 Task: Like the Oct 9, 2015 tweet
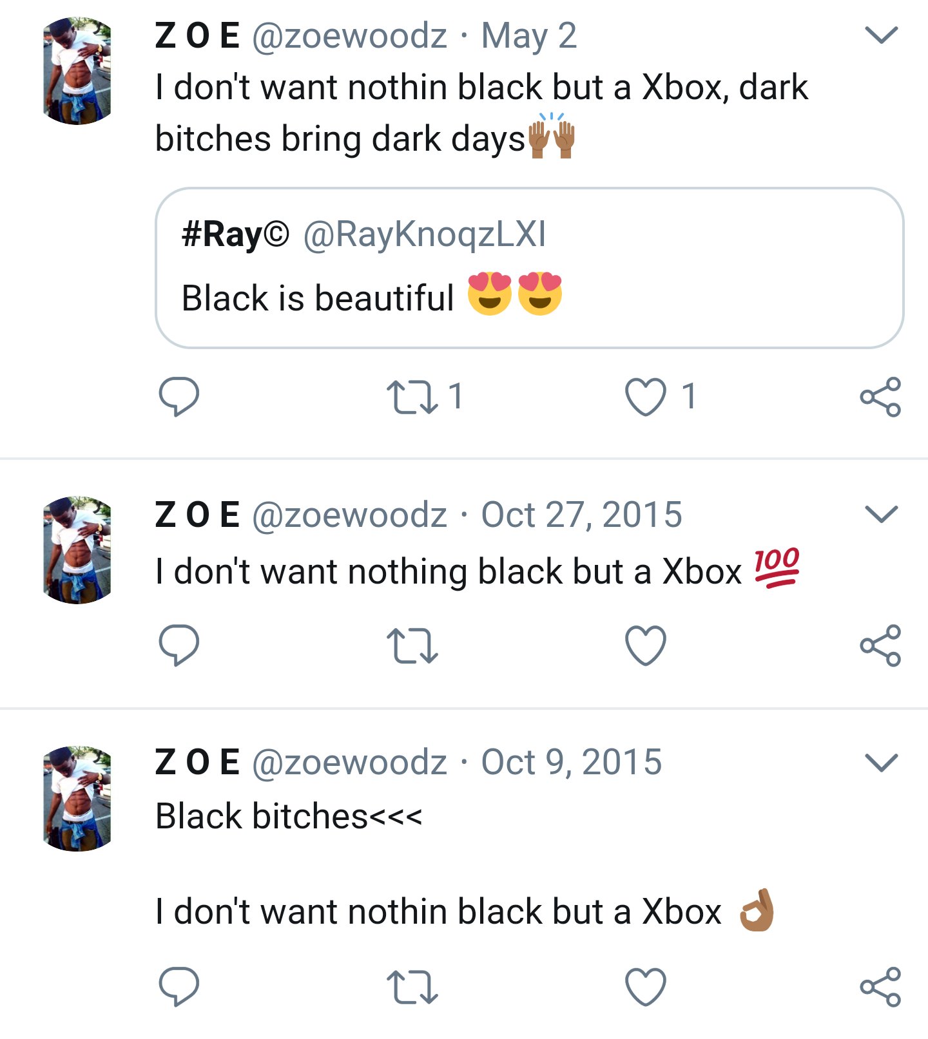(x=645, y=987)
